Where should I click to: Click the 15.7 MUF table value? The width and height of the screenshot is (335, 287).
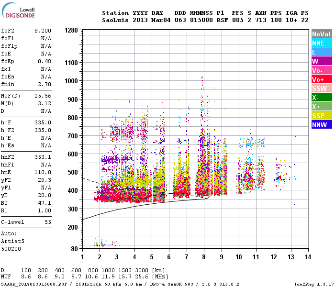click(125, 277)
